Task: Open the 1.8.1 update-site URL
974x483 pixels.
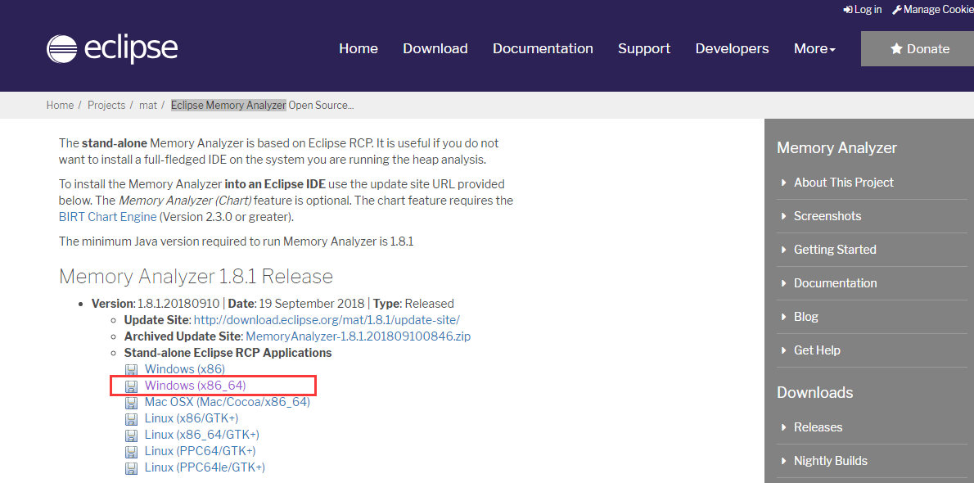Action: (x=327, y=320)
